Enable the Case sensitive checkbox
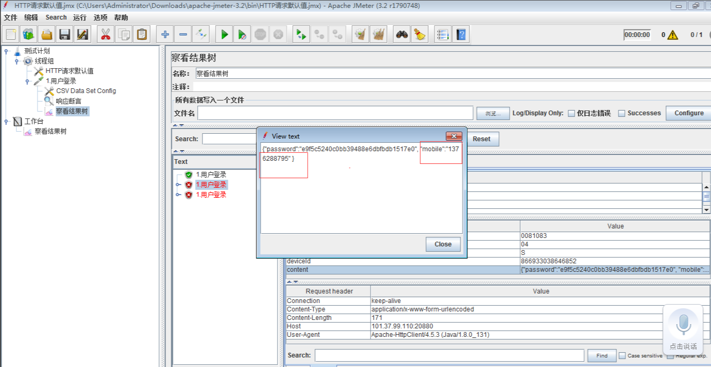711x367 pixels. (622, 355)
